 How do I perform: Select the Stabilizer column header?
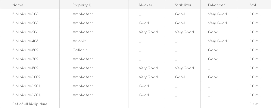183,5
